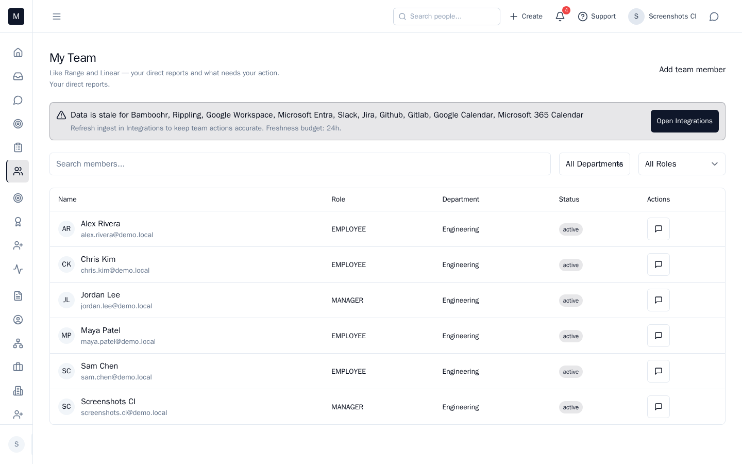Open the Support link
The width and height of the screenshot is (742, 464).
pyautogui.click(x=597, y=16)
